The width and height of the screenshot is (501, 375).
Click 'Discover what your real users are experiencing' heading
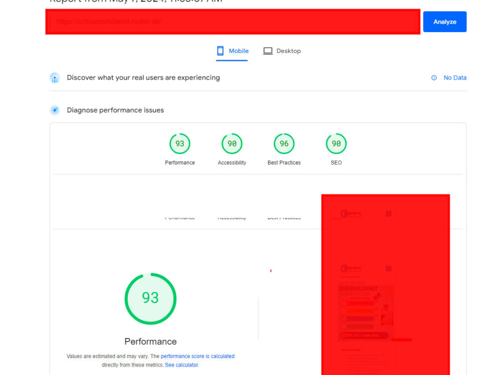(x=143, y=78)
